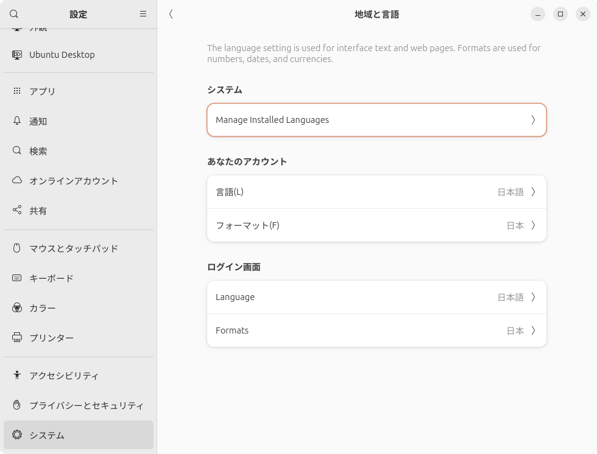The width and height of the screenshot is (597, 454).
Task: Select the キーボード icon in sidebar
Action: [x=16, y=278]
